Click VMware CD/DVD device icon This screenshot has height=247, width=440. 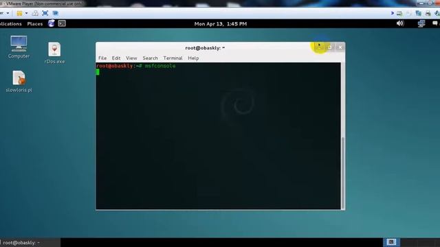click(409, 13)
